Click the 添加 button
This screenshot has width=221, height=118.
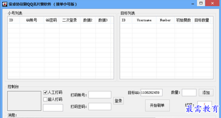tap(206, 93)
